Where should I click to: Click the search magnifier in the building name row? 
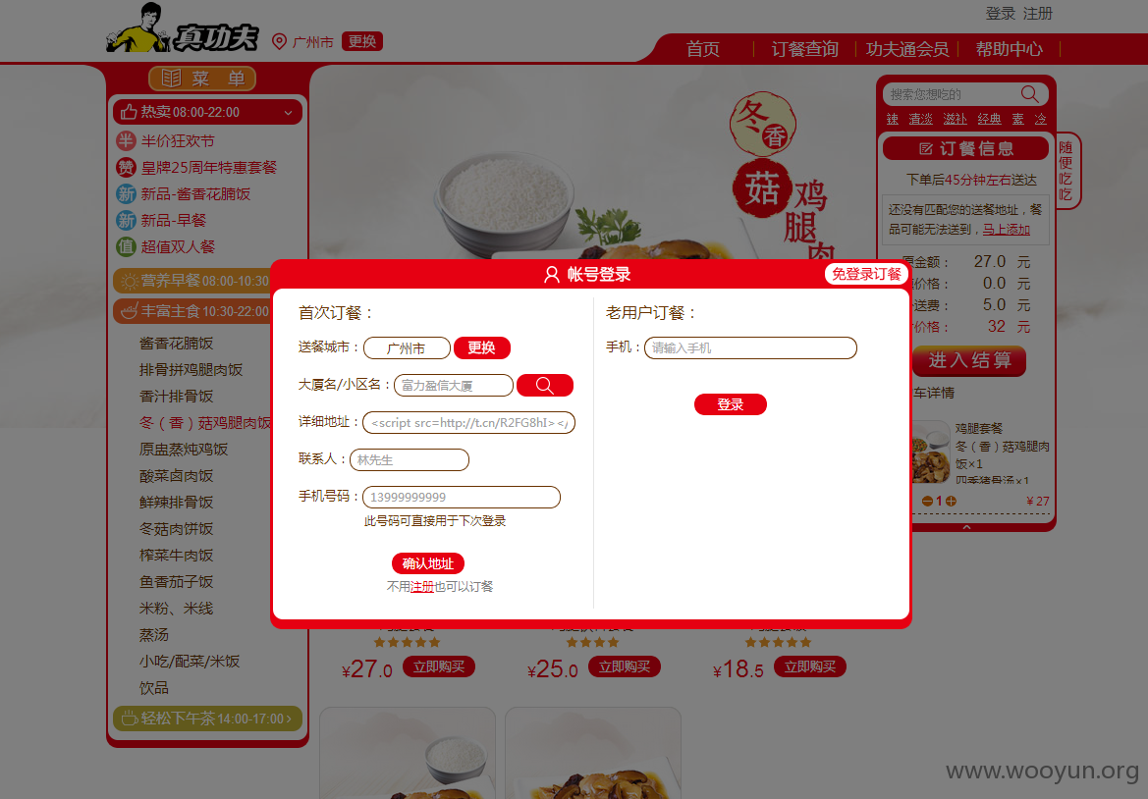pyautogui.click(x=545, y=385)
